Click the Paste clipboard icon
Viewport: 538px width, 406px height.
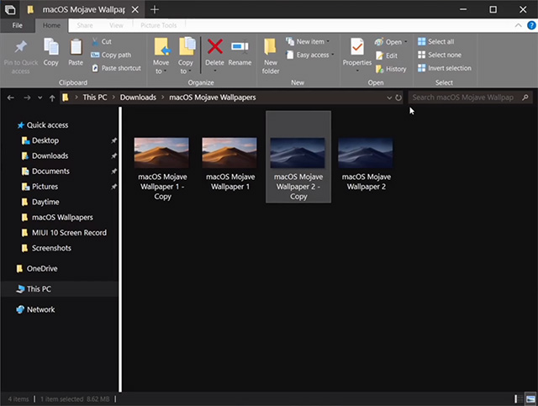tap(76, 47)
